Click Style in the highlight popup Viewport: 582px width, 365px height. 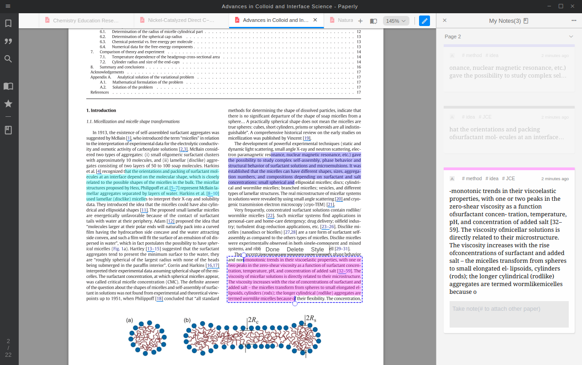point(317,250)
